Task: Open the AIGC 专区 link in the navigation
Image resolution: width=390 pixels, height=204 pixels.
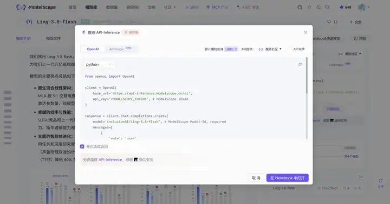Action: tap(248, 7)
